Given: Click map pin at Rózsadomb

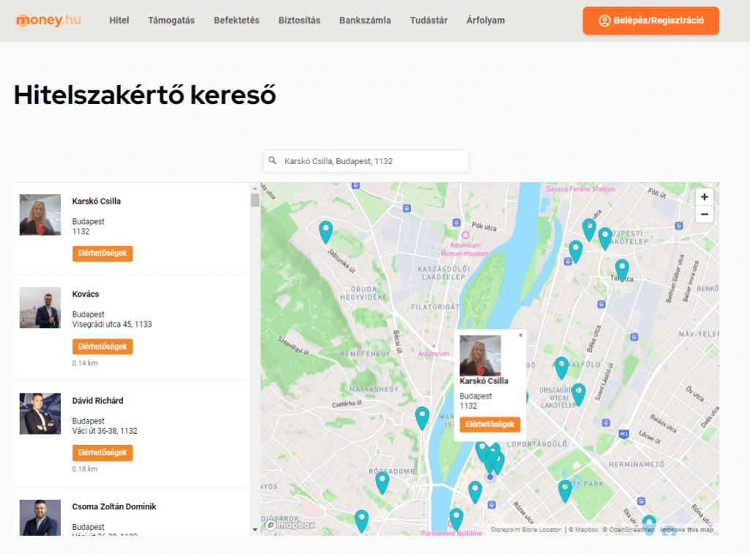Looking at the screenshot, I should coord(382,482).
